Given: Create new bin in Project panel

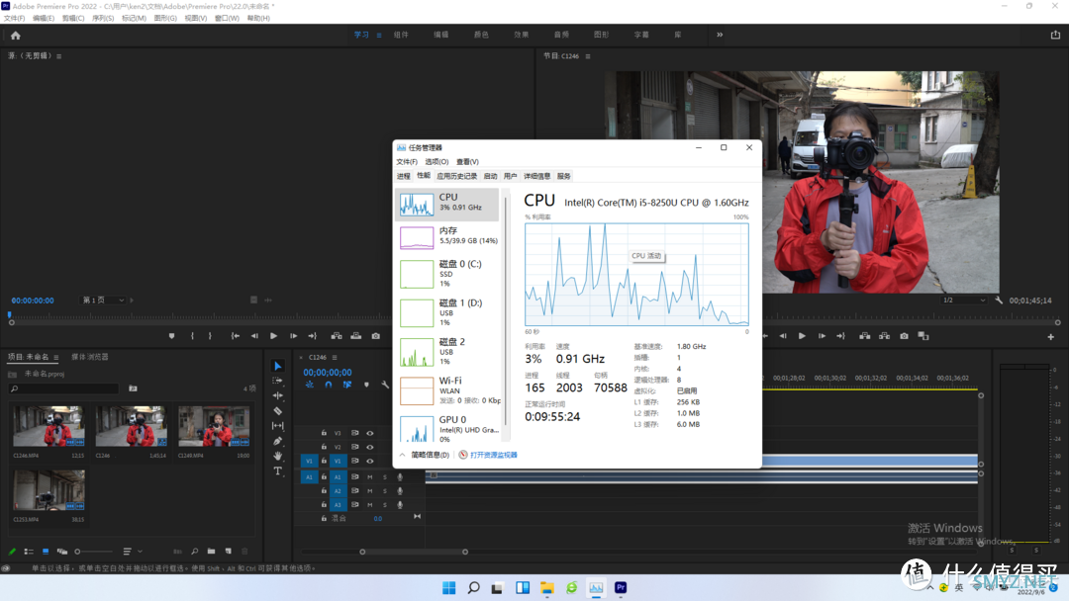Looking at the screenshot, I should click(x=212, y=552).
